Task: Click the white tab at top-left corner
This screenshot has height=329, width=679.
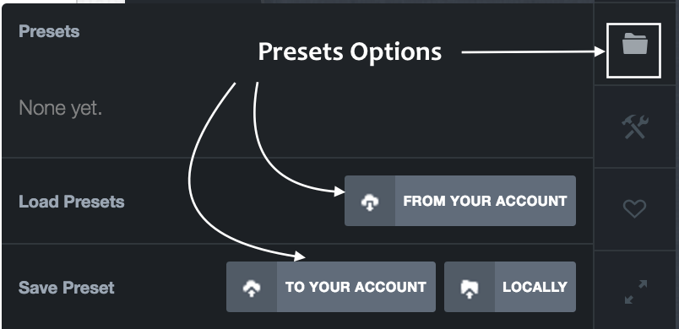Action: [100, 2]
